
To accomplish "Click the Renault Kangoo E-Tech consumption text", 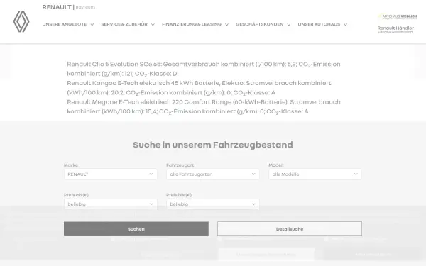I will coord(199,88).
